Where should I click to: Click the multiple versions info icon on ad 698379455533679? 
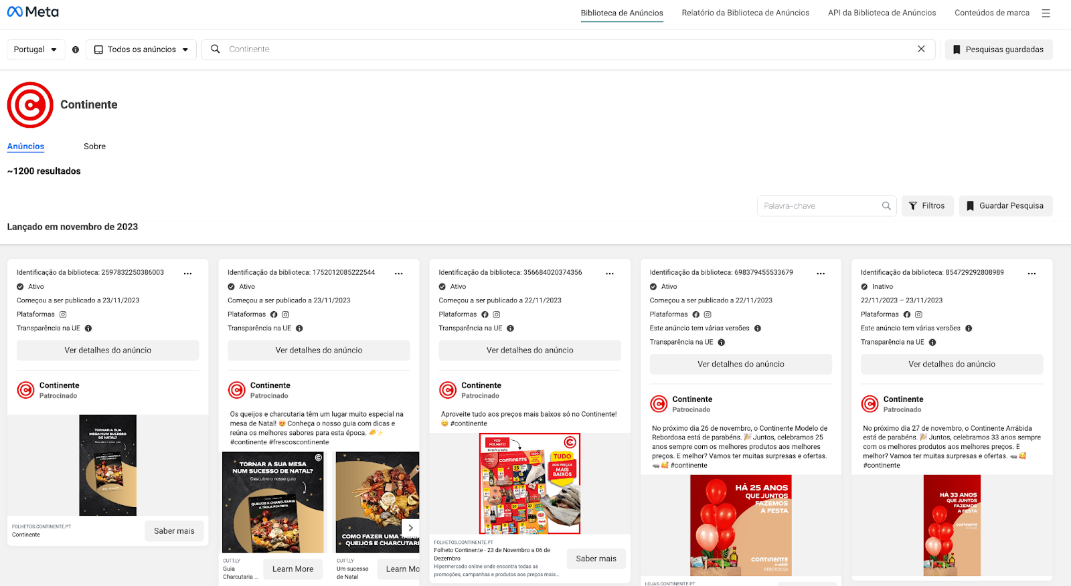[x=758, y=328]
